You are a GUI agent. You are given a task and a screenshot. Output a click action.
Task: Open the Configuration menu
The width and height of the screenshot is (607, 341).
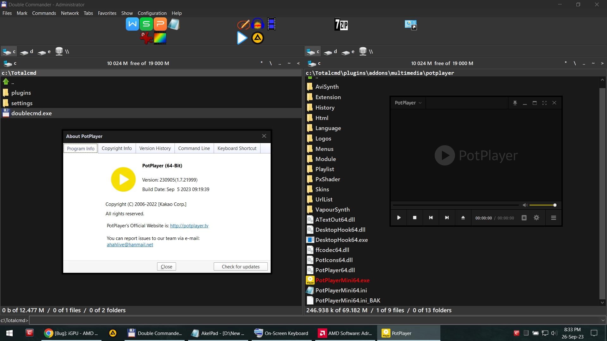pos(152,13)
